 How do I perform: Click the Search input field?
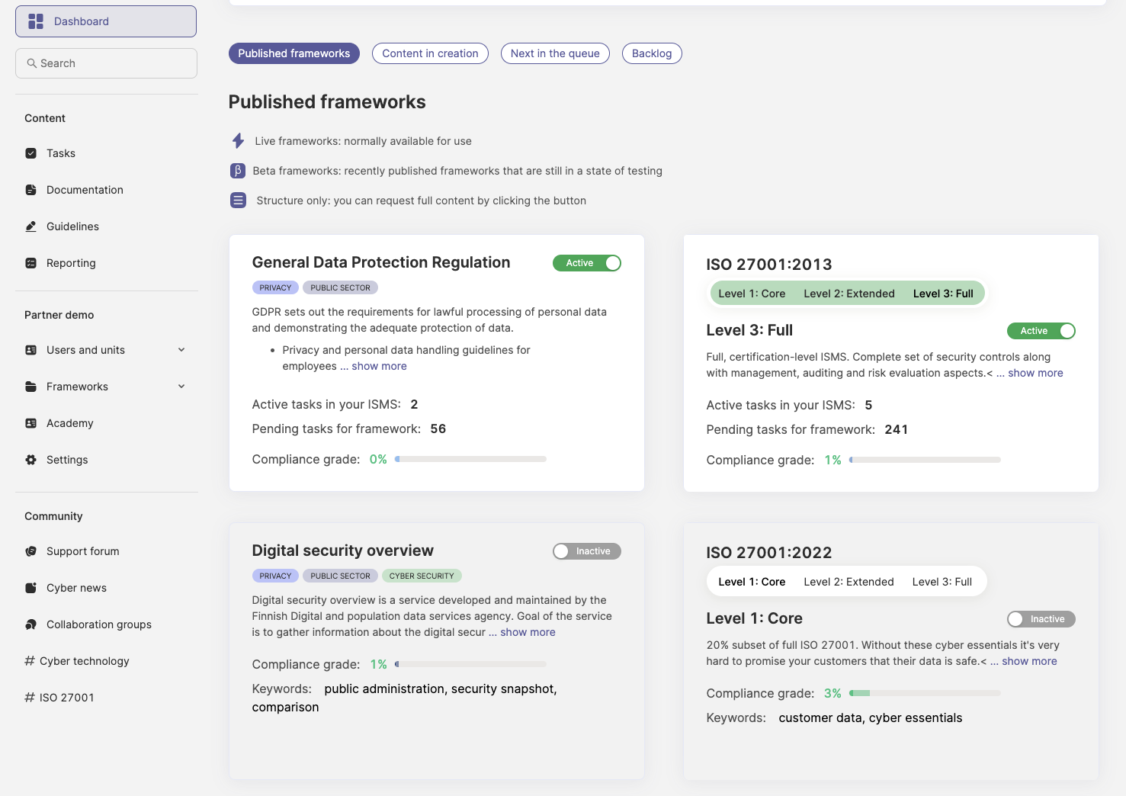107,63
